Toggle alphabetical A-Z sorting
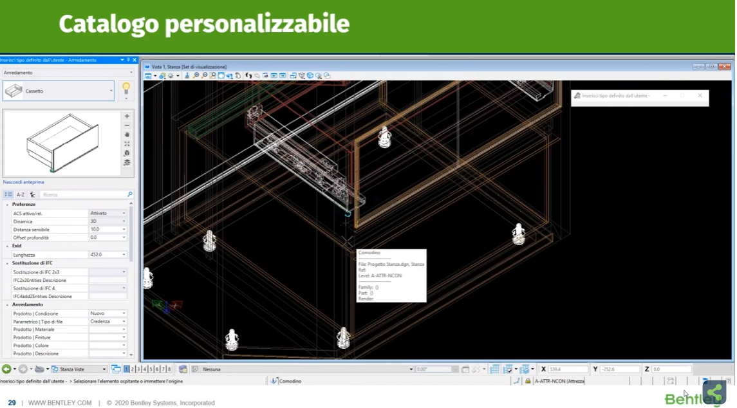Viewport: 737px width, 408px height. point(21,194)
